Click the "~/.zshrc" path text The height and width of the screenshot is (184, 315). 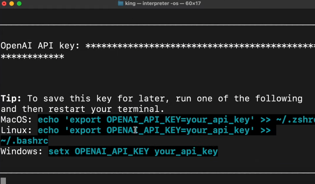tap(296, 120)
